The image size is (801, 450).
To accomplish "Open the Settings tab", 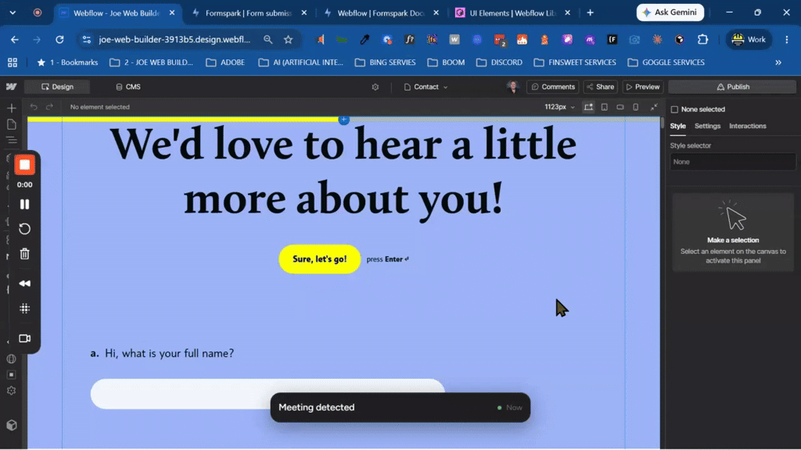I will pos(707,126).
